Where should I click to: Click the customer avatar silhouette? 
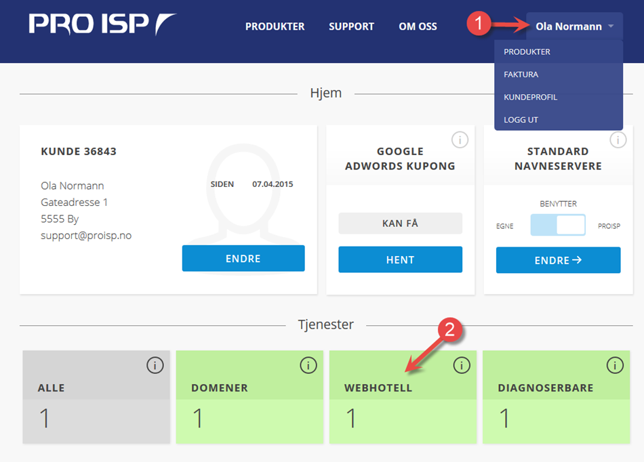[243, 193]
